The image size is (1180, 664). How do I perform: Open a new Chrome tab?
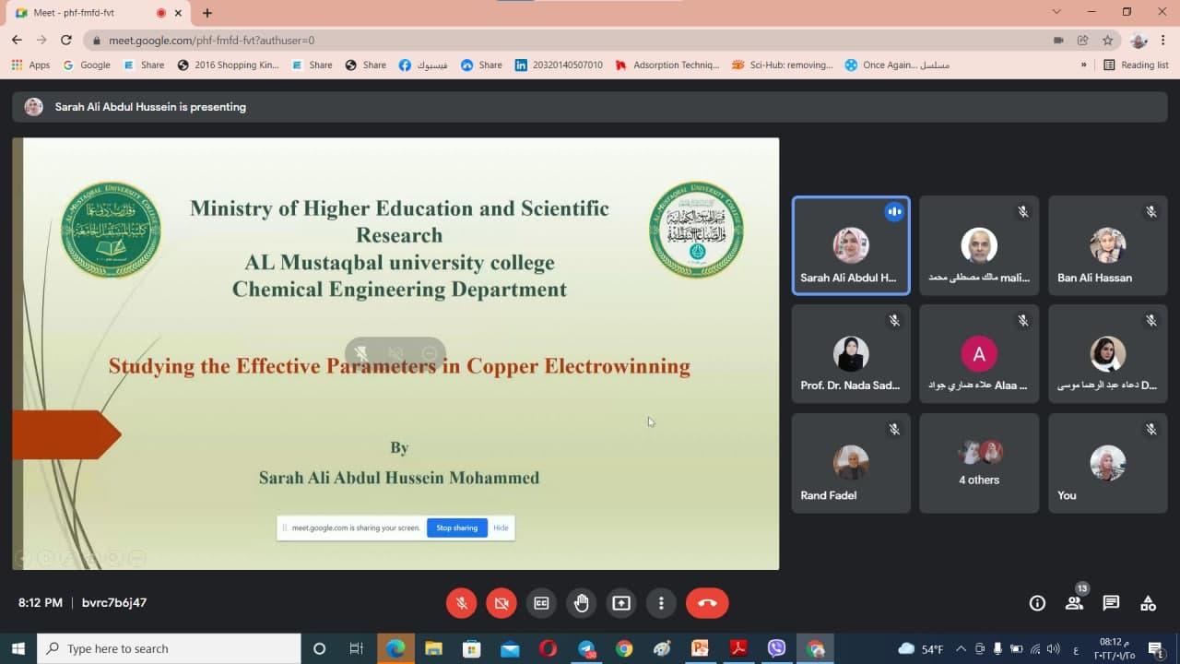(207, 13)
